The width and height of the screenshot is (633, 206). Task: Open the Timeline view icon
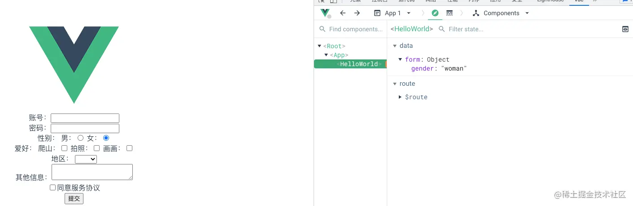point(450,13)
